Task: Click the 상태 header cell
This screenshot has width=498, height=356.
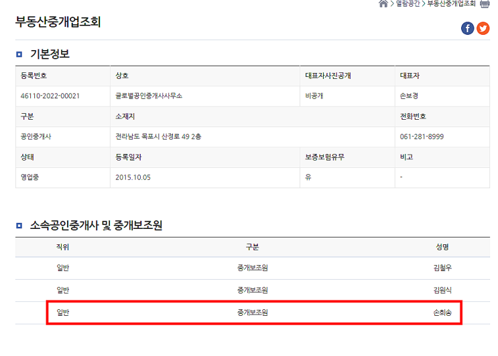Action: coord(63,157)
